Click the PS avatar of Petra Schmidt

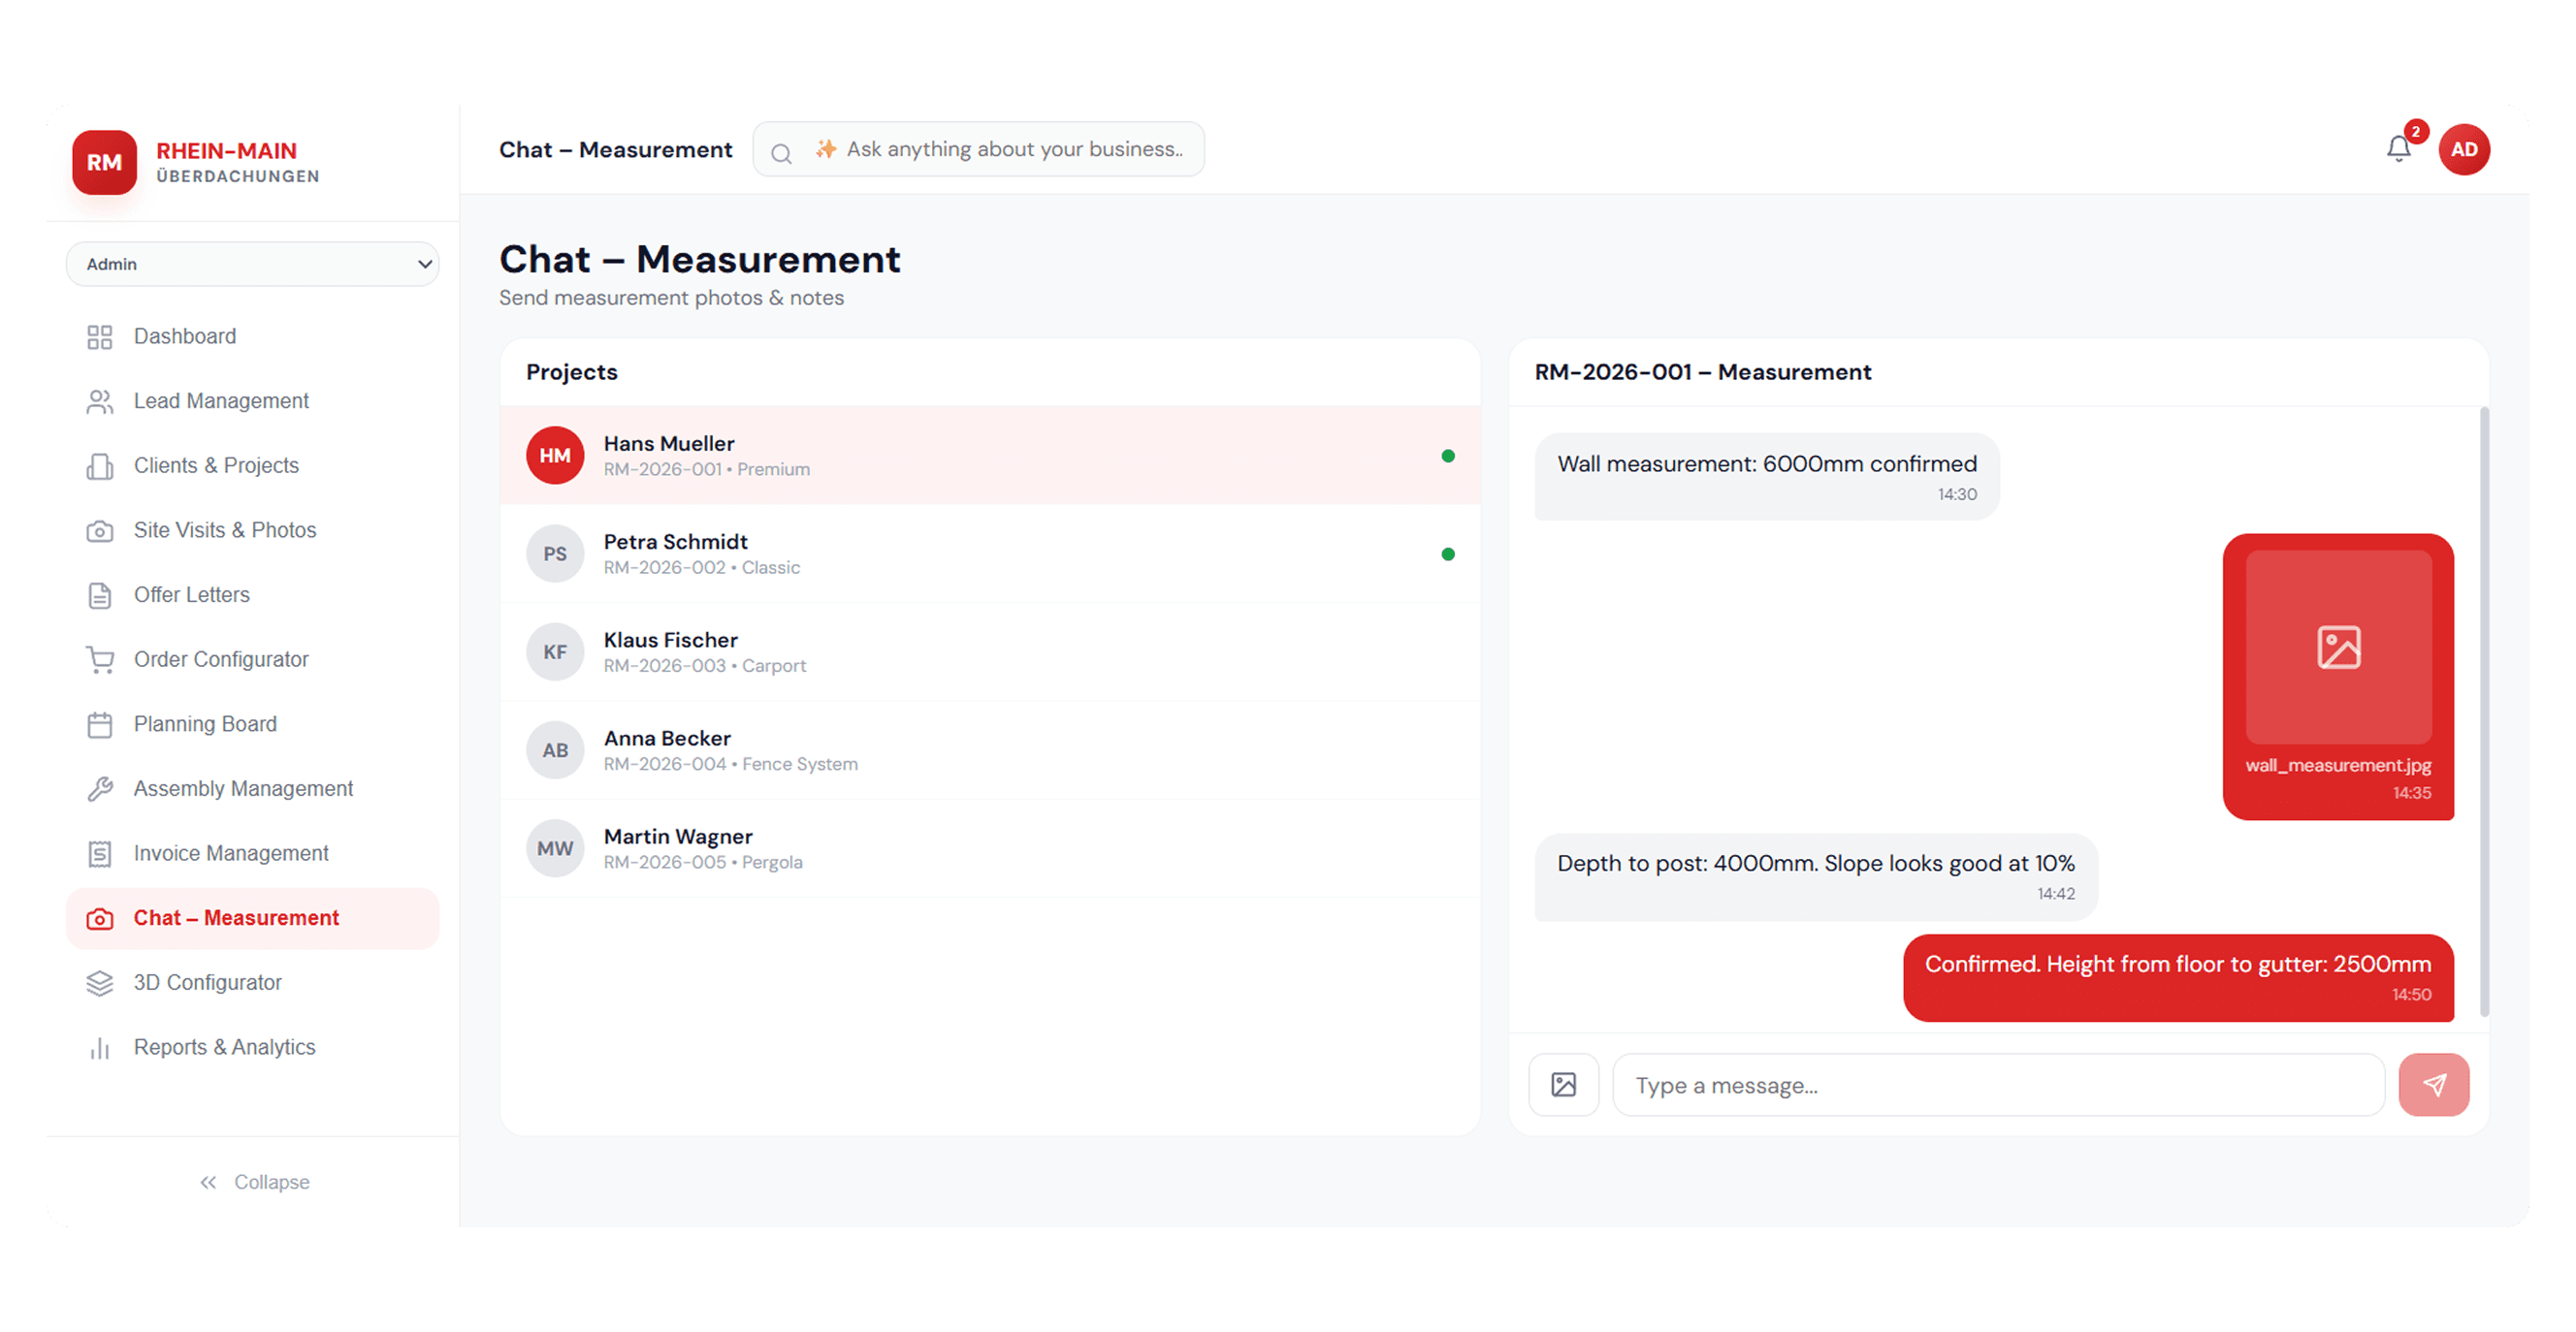click(555, 554)
